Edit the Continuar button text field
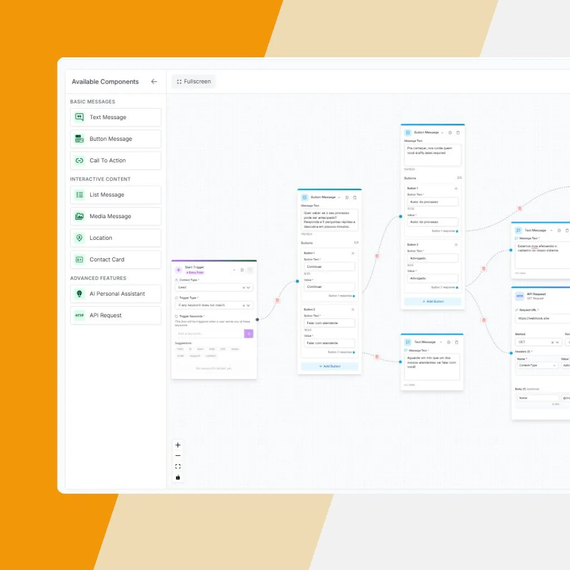570x570 pixels. tap(330, 267)
